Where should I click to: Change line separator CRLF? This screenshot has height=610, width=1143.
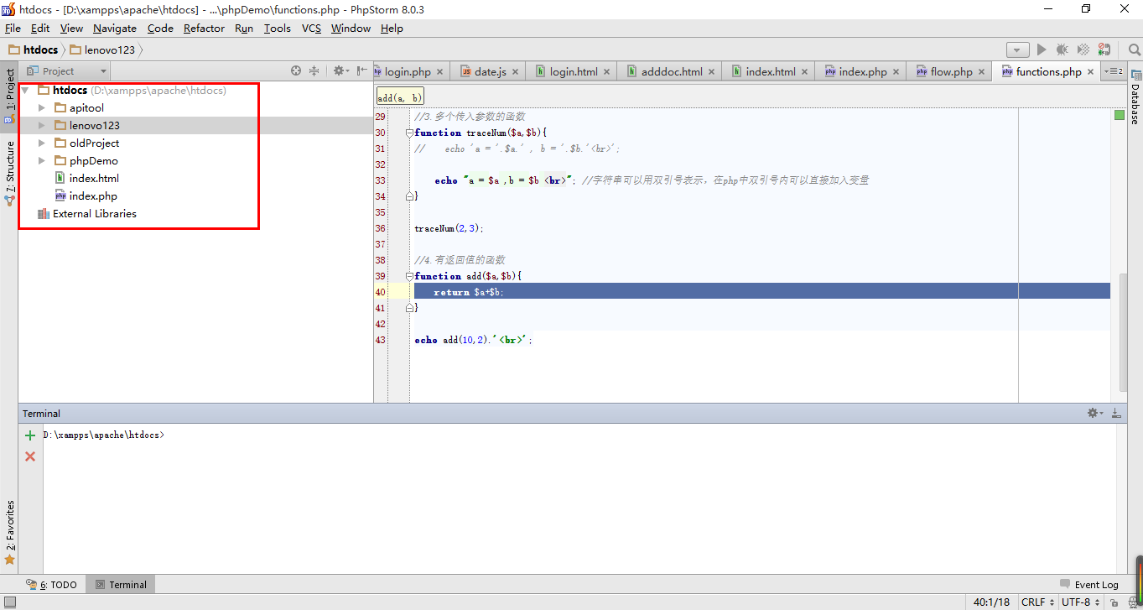click(x=1036, y=602)
